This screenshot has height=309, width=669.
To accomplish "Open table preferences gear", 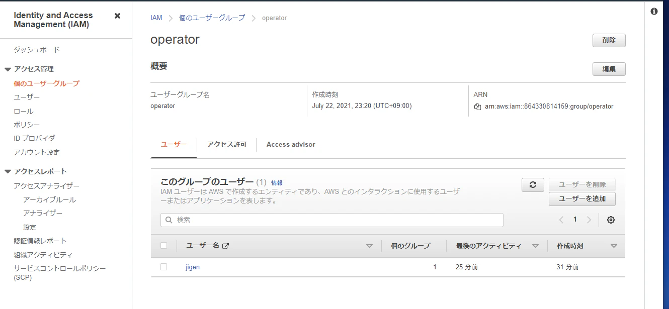I will [x=611, y=220].
